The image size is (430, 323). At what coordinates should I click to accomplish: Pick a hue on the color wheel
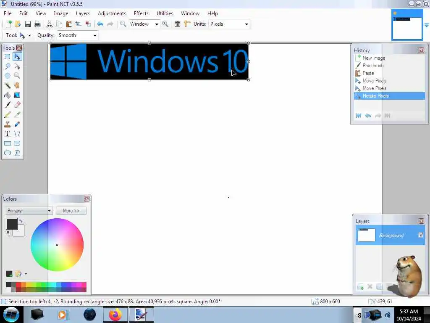(x=57, y=245)
